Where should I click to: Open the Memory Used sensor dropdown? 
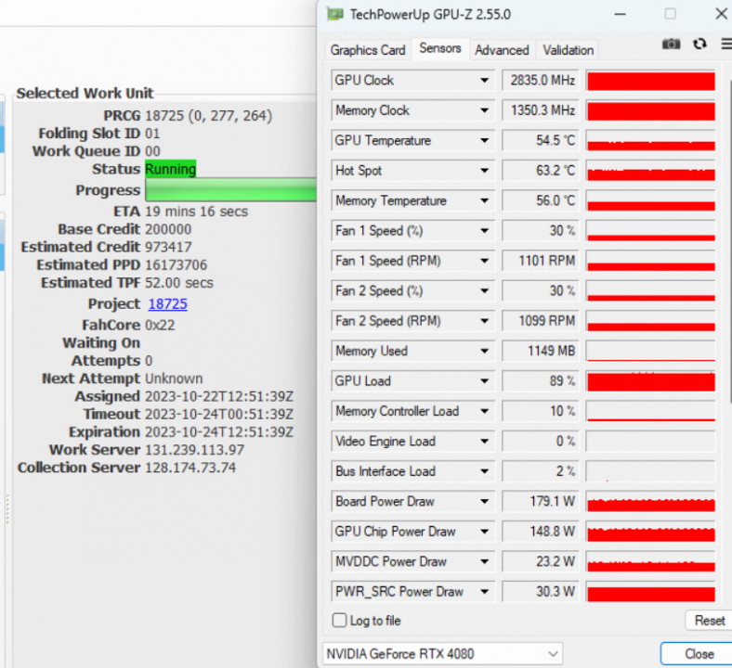pos(485,351)
